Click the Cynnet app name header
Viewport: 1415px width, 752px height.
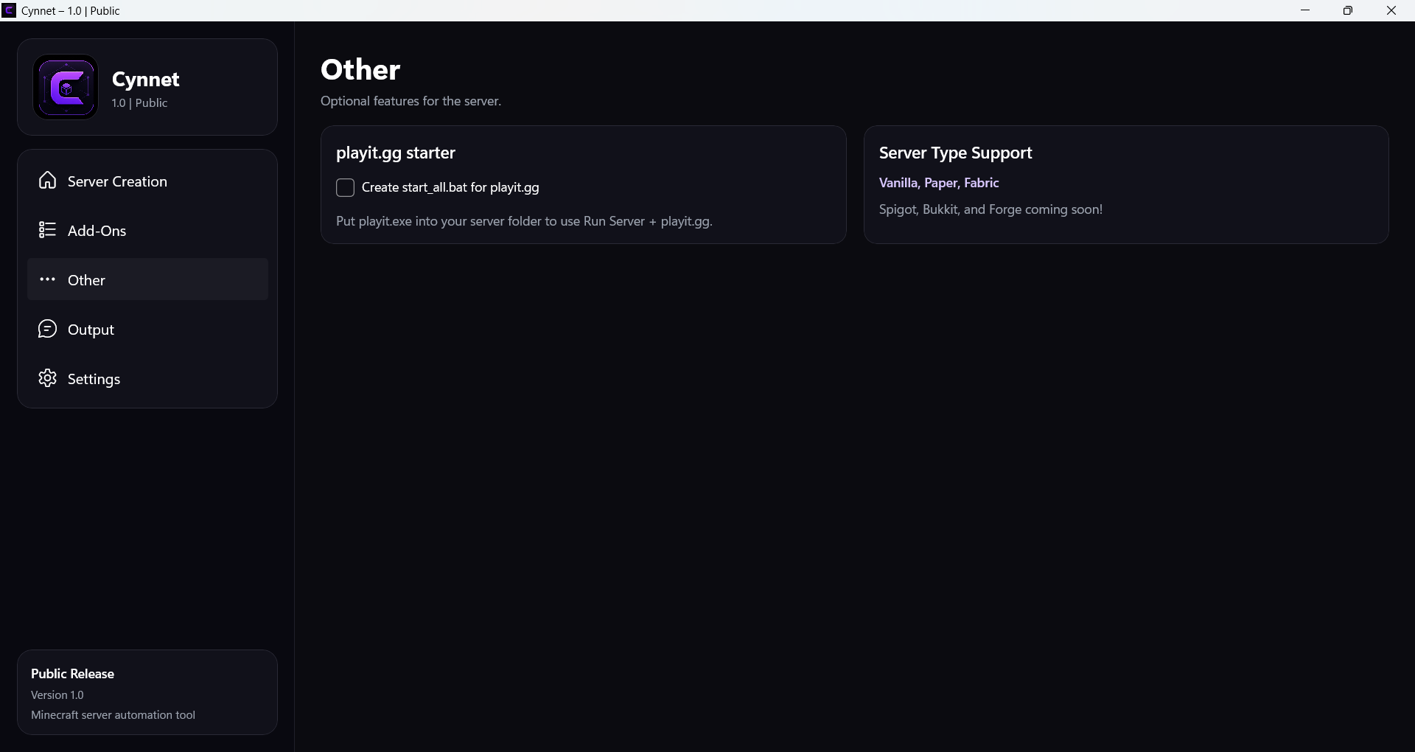tap(146, 79)
